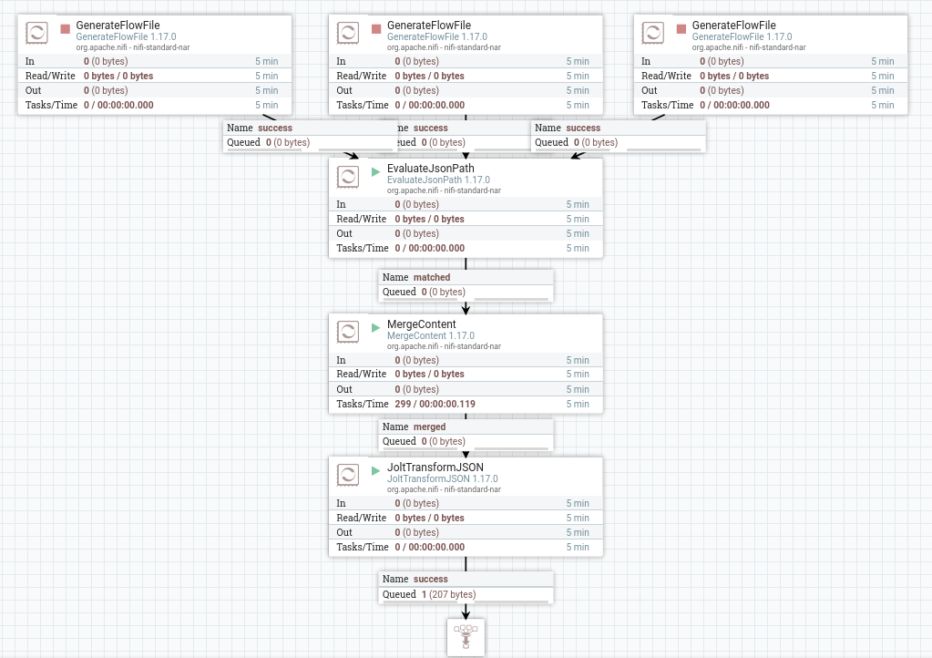Click the MergeContent processor icon
Viewport: 932px width, 658px height.
(348, 332)
